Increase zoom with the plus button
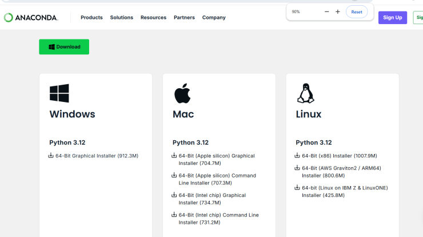The width and height of the screenshot is (423, 237). click(x=337, y=11)
